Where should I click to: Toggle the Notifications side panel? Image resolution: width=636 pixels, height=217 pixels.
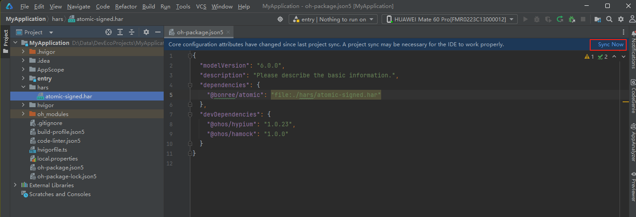tap(632, 52)
